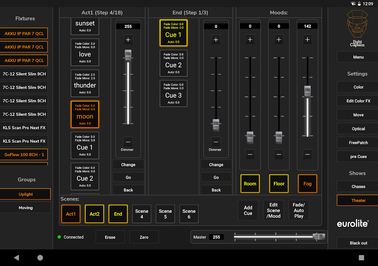Toggle the Fog mood button
378x266 pixels.
pos(307,184)
